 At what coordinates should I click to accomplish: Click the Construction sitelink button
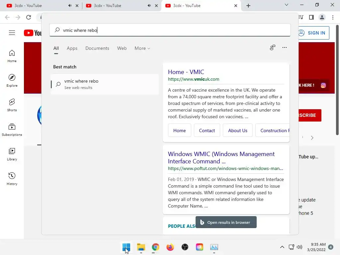pos(273,130)
